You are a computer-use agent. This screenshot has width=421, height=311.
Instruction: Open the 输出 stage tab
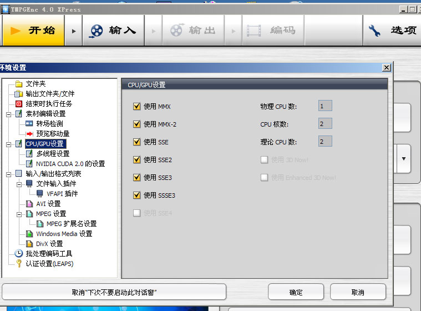194,31
